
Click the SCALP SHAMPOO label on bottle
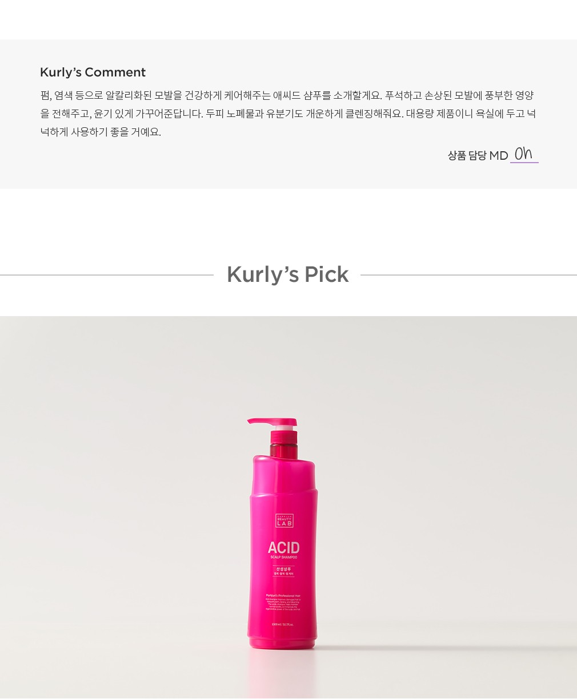[283, 557]
